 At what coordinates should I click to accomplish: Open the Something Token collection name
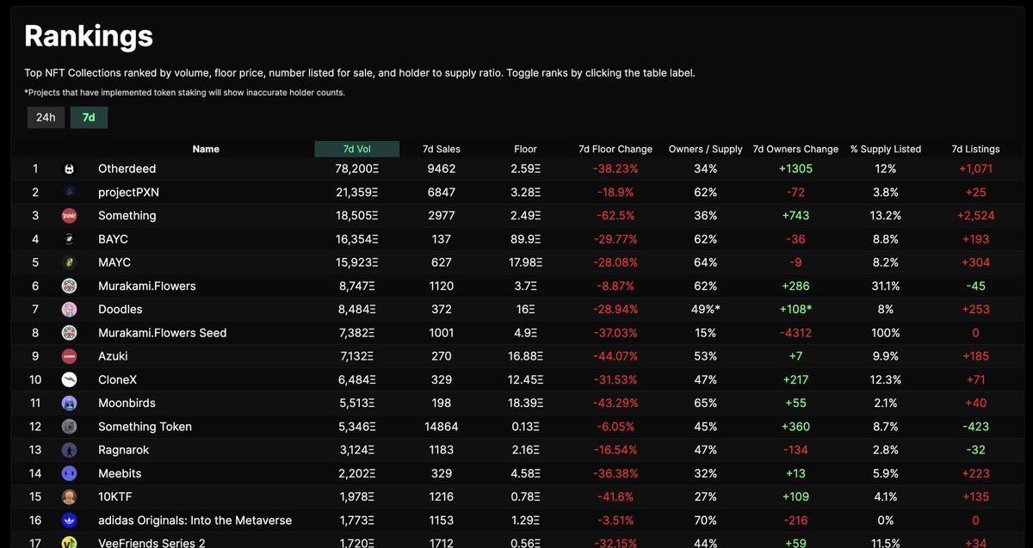tap(145, 427)
